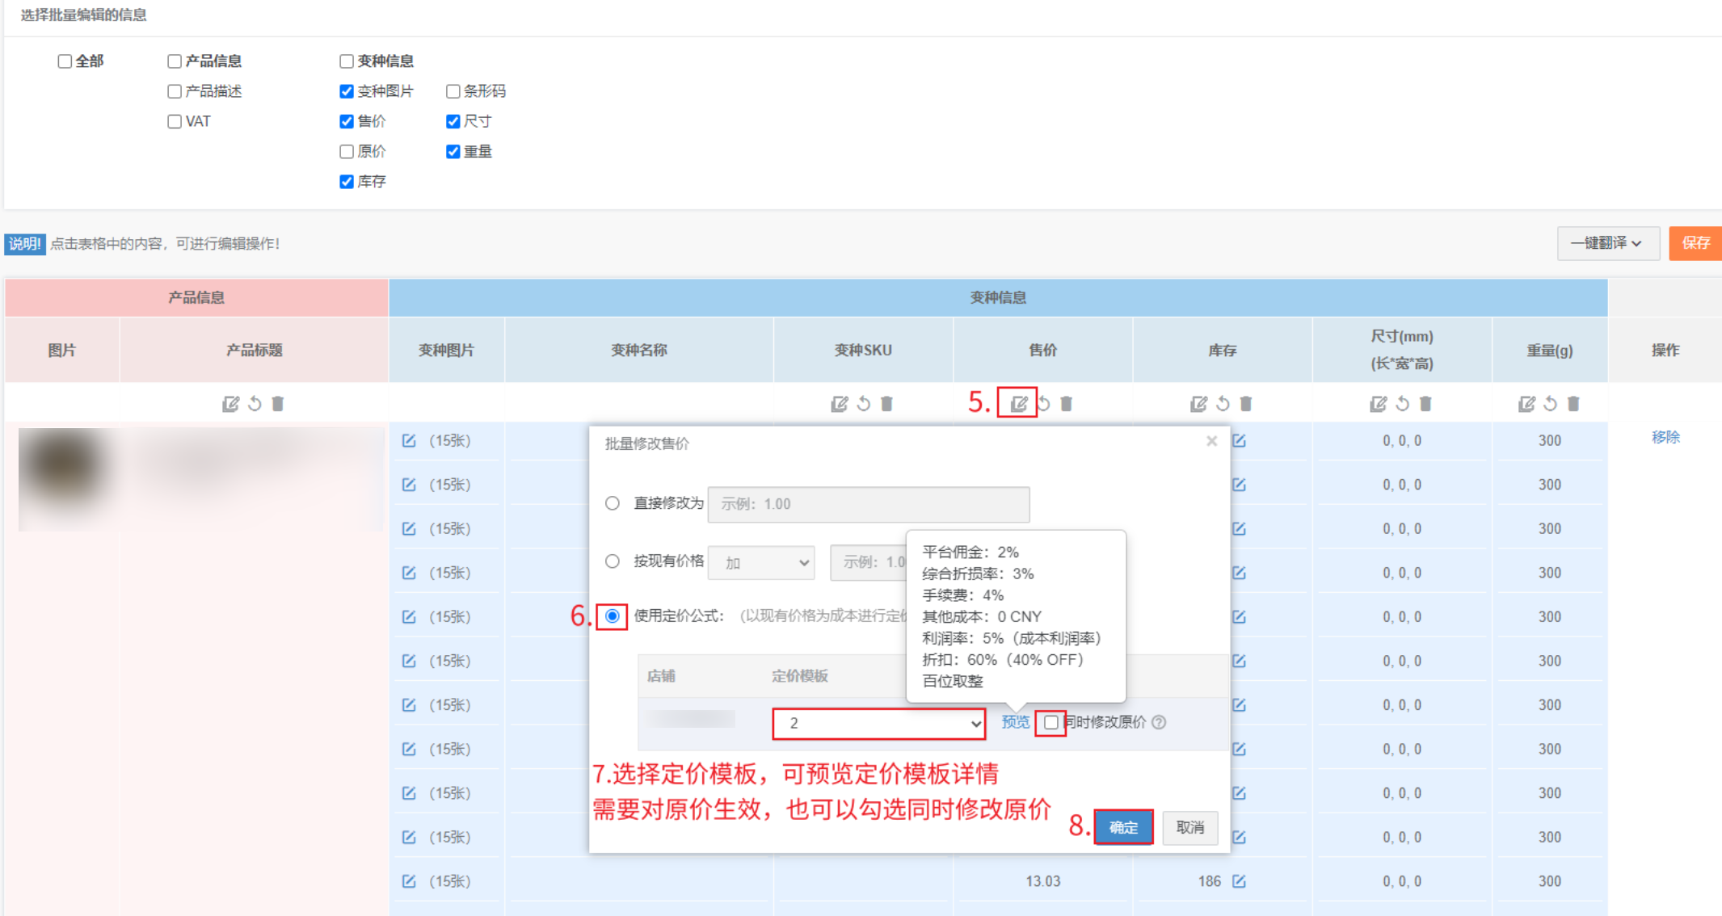Close the 批量修改售价 dialog
The image size is (1722, 916).
click(x=1211, y=440)
